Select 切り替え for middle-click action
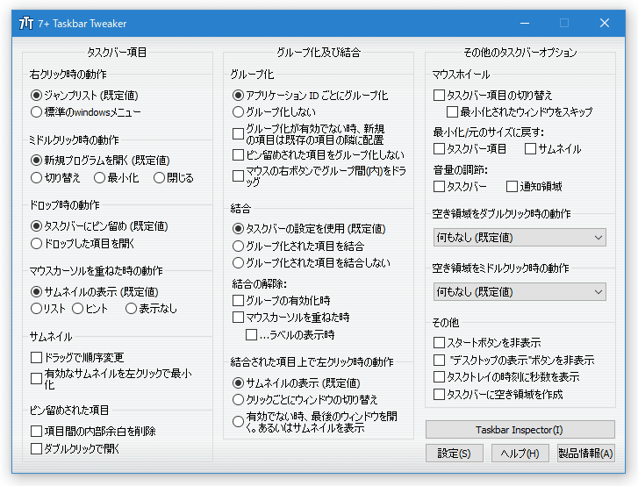Viewport: 638px width, 486px height. [x=36, y=178]
